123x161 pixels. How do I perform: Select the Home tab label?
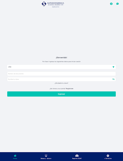pos(15,158)
